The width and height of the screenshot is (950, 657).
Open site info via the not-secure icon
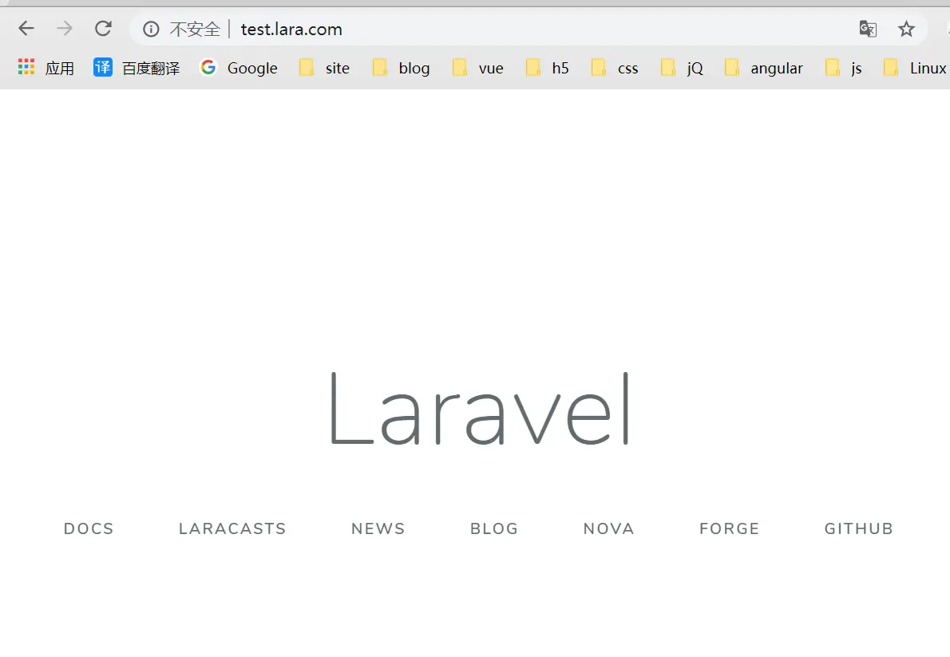151,29
